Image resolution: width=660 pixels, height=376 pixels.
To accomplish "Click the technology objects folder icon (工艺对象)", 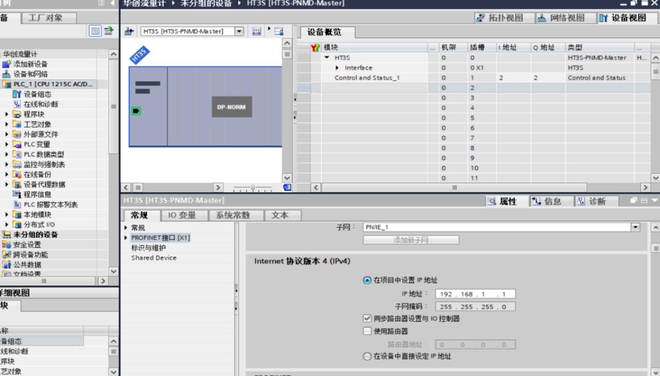I will [x=17, y=124].
